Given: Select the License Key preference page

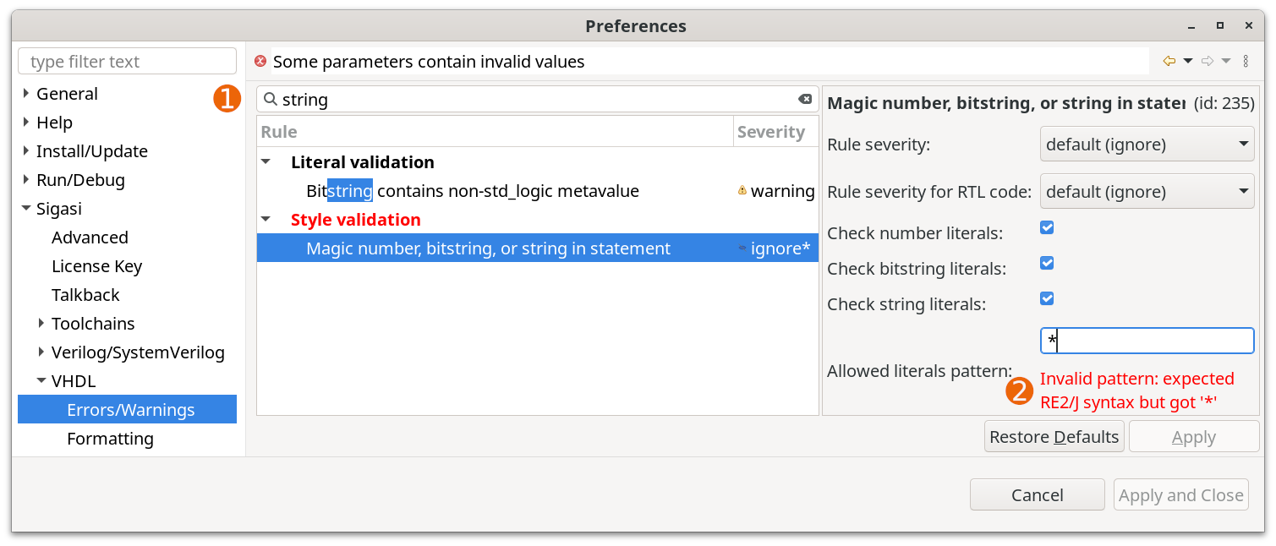Looking at the screenshot, I should (96, 266).
